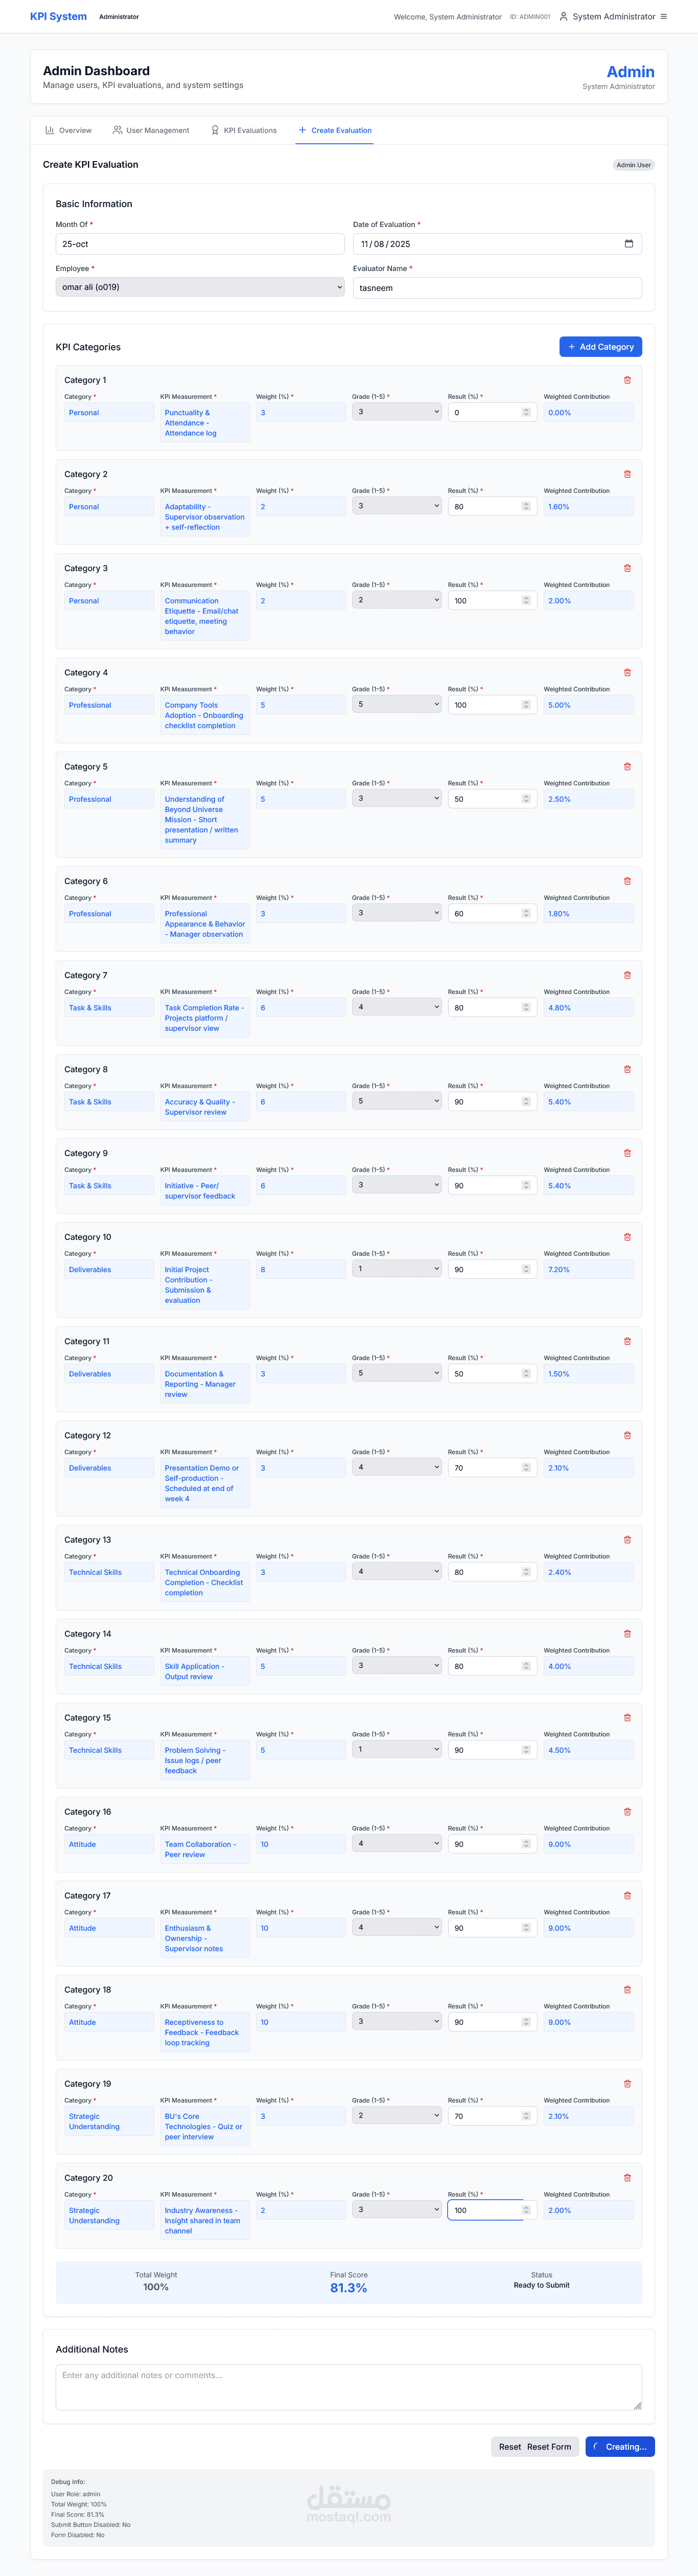Open the Employee dropdown showing omar ali

click(x=200, y=287)
